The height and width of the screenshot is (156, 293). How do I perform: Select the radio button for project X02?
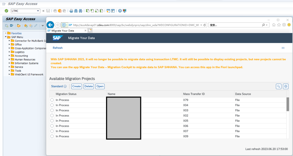coord(52,115)
